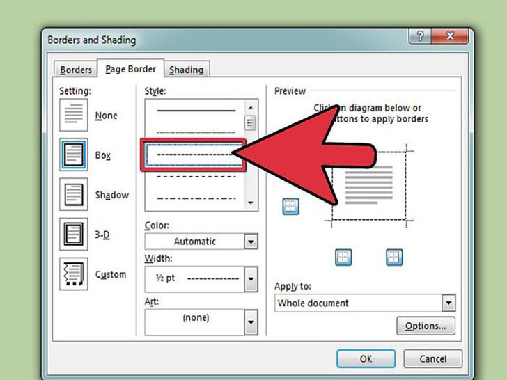Viewport: 507px width, 380px height.
Task: Open the Art (none) dropdown
Action: point(251,322)
